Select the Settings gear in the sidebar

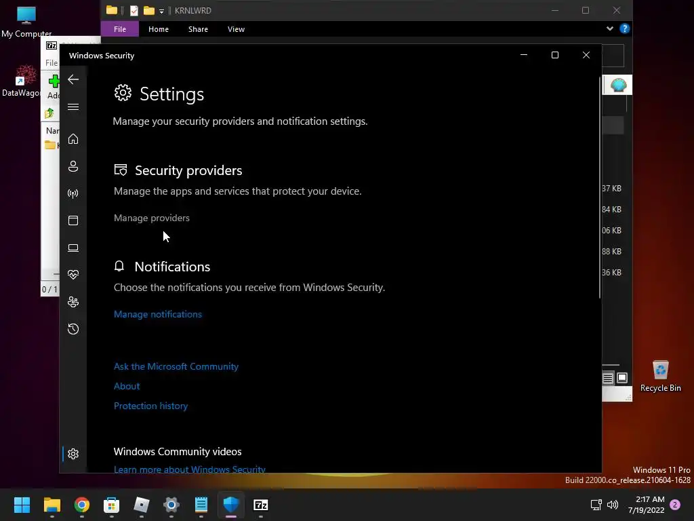(73, 454)
